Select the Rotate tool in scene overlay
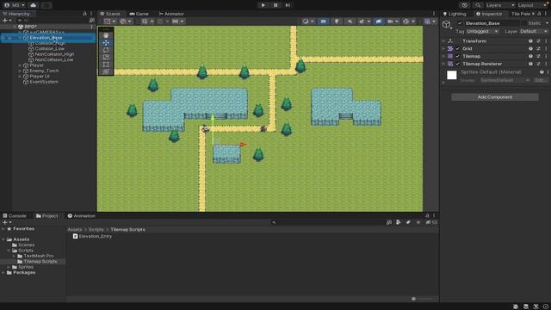Image resolution: width=551 pixels, height=310 pixels. pyautogui.click(x=106, y=50)
